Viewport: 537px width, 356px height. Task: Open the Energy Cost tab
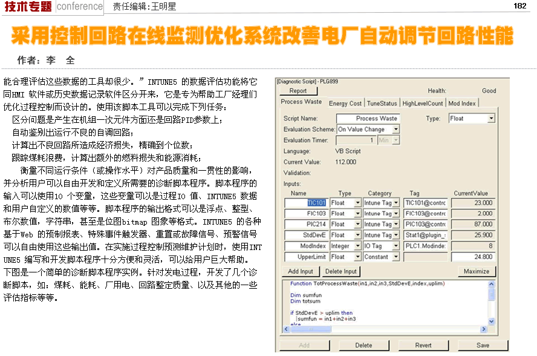(x=345, y=104)
